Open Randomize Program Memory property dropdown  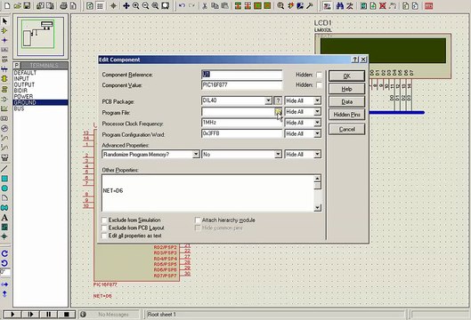(196, 154)
